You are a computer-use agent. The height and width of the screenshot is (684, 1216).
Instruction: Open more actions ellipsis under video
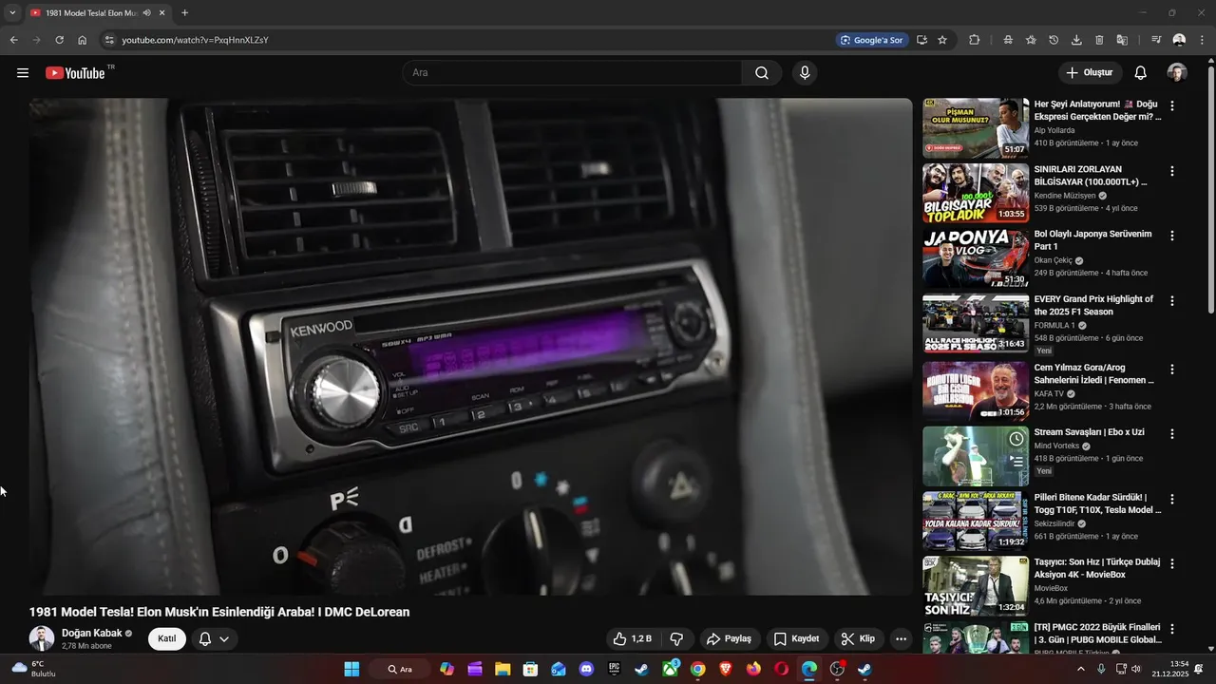[x=902, y=638]
